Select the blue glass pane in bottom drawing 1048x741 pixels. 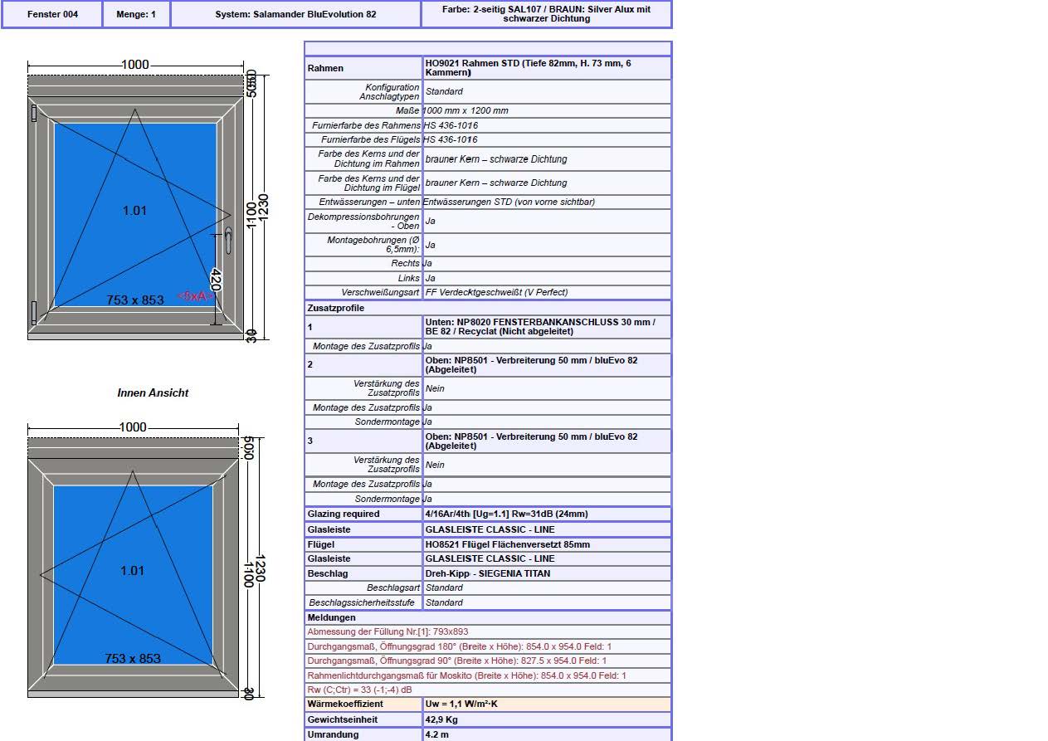pyautogui.click(x=134, y=575)
